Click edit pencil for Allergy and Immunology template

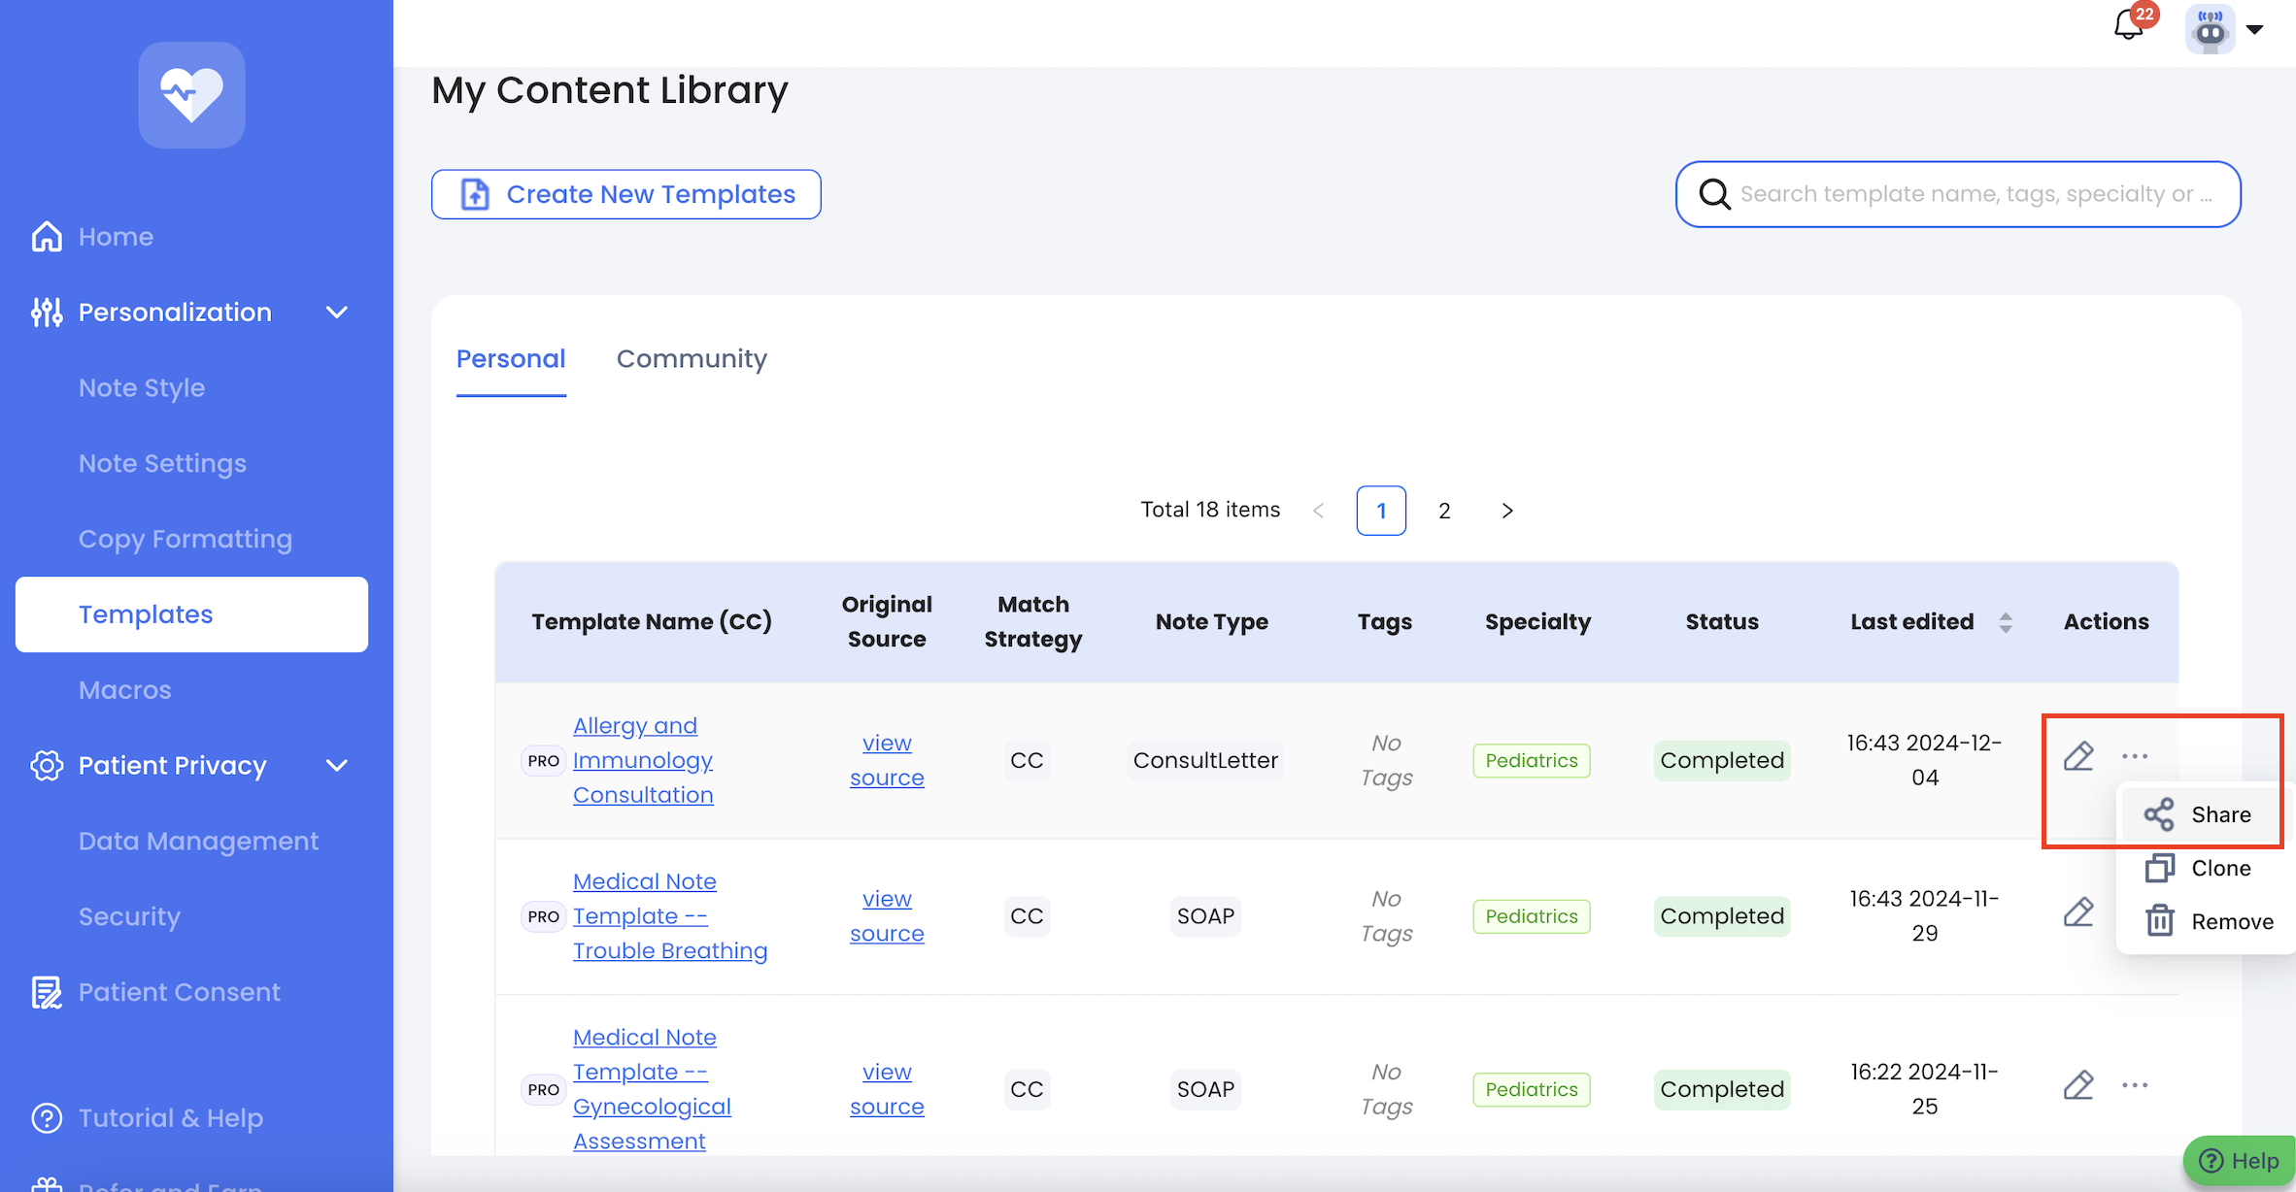click(2078, 756)
